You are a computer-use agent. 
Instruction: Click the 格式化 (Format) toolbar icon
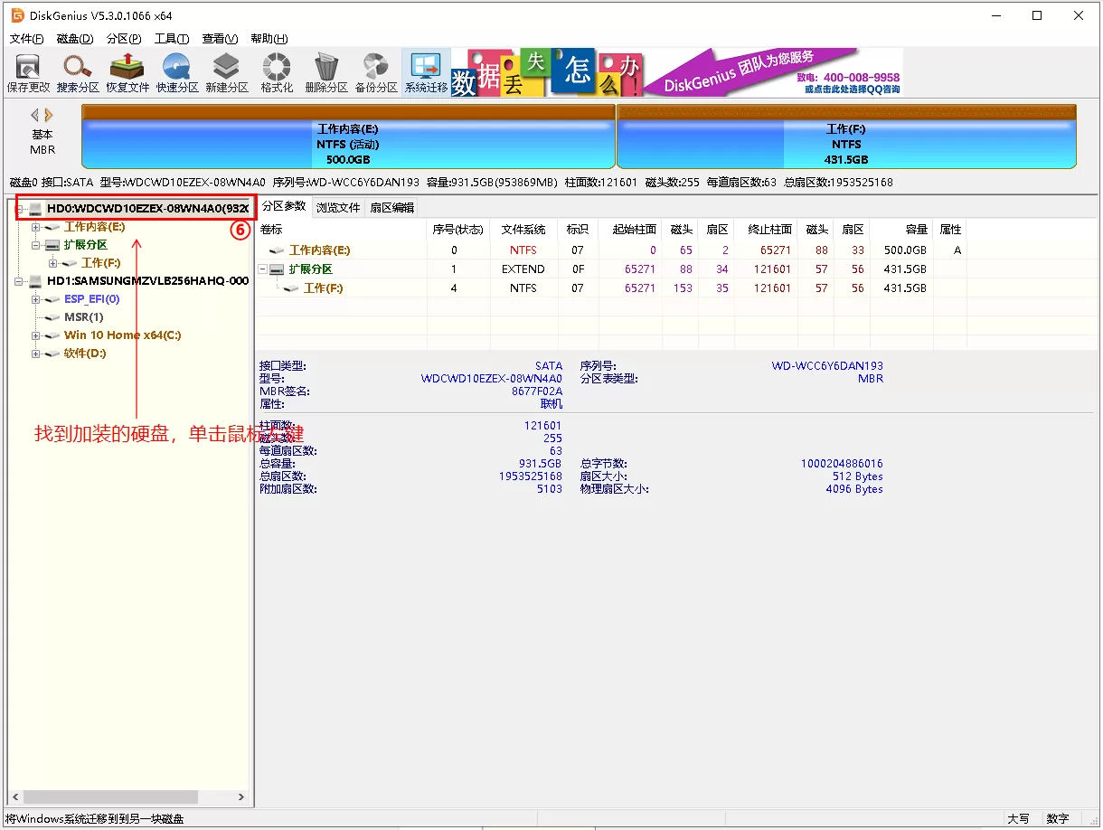pyautogui.click(x=277, y=72)
